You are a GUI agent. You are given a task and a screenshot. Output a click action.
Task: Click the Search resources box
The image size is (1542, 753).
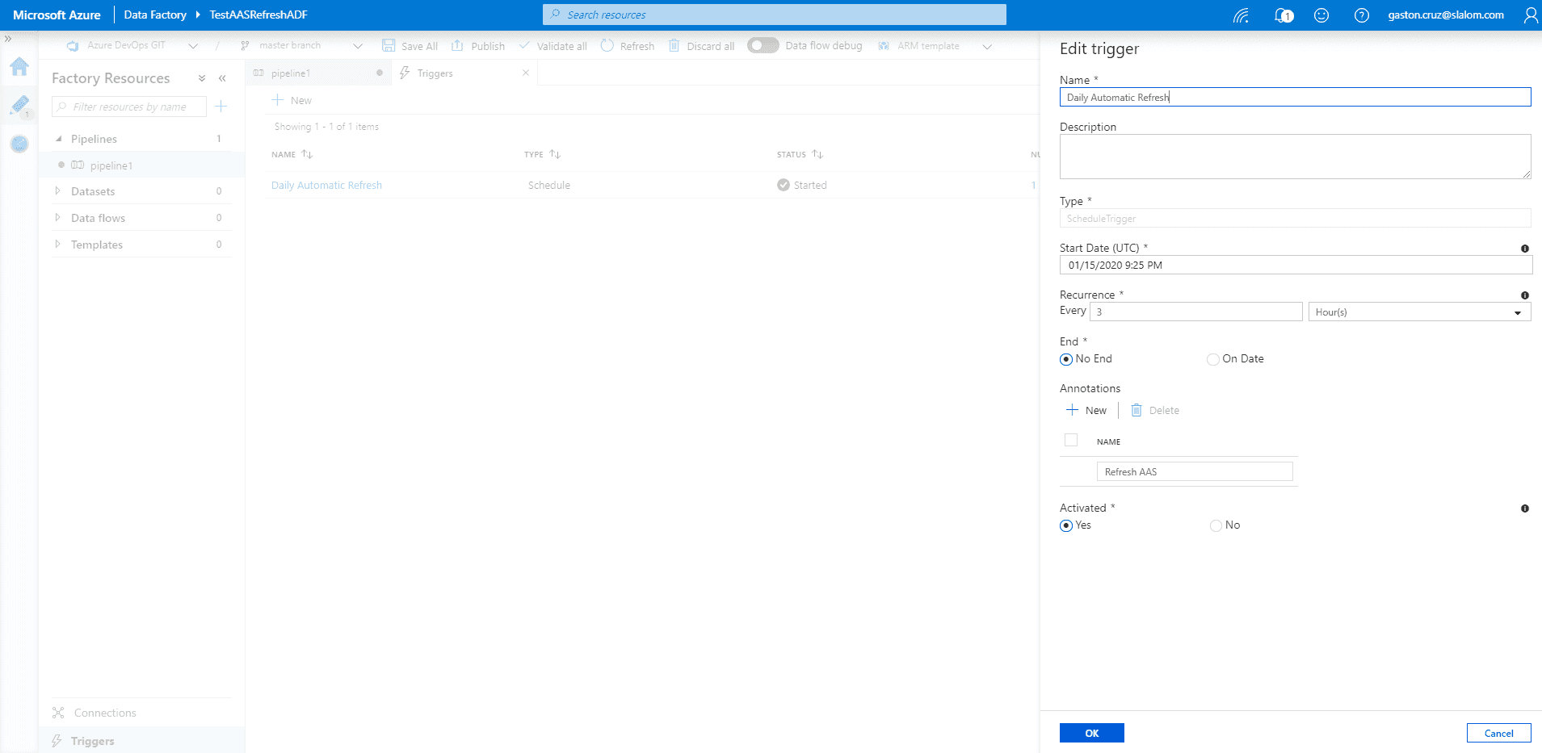click(x=775, y=15)
